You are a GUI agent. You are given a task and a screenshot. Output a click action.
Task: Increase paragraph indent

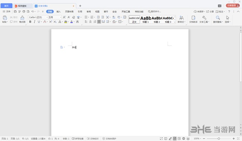[x=103, y=17]
